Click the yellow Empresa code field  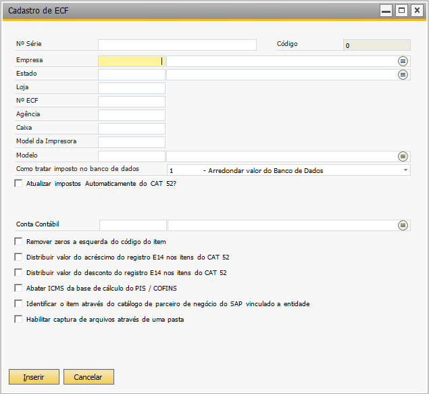coord(132,61)
